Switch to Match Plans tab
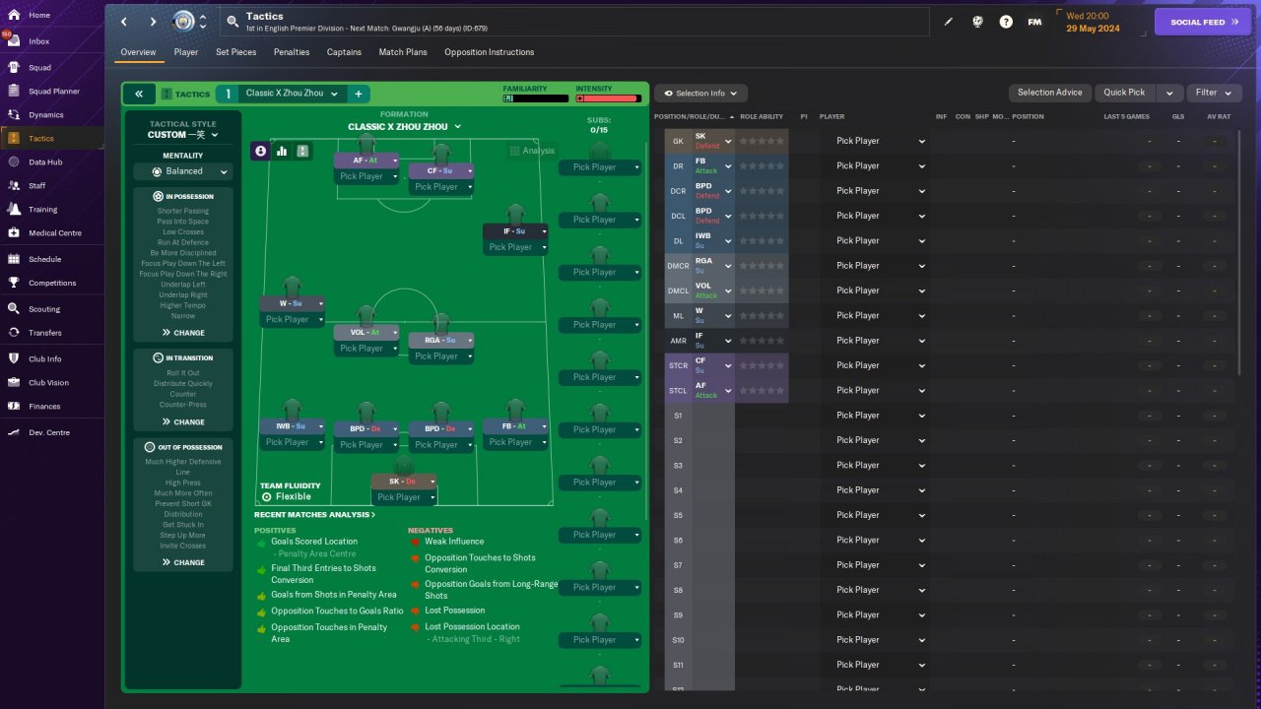 click(403, 52)
